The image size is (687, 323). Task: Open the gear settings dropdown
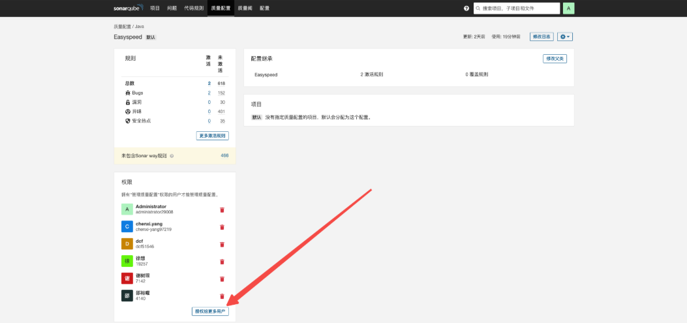[565, 37]
